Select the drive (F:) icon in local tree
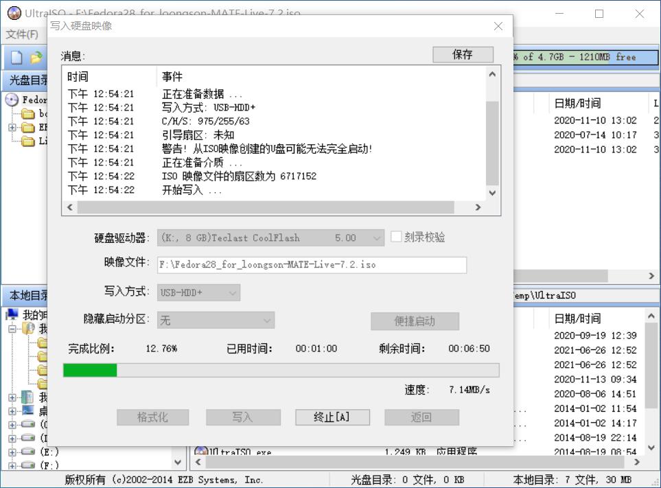The image size is (661, 488). point(27,465)
